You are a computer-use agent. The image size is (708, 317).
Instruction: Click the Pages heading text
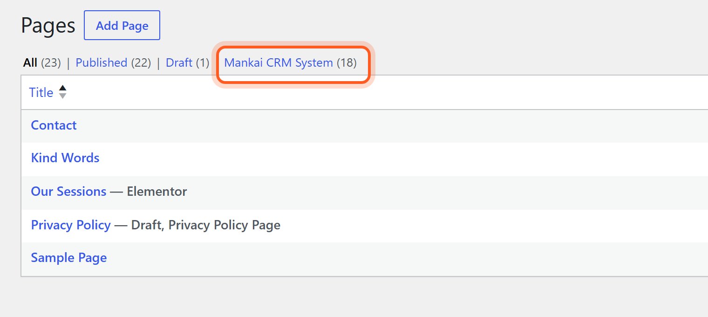48,26
